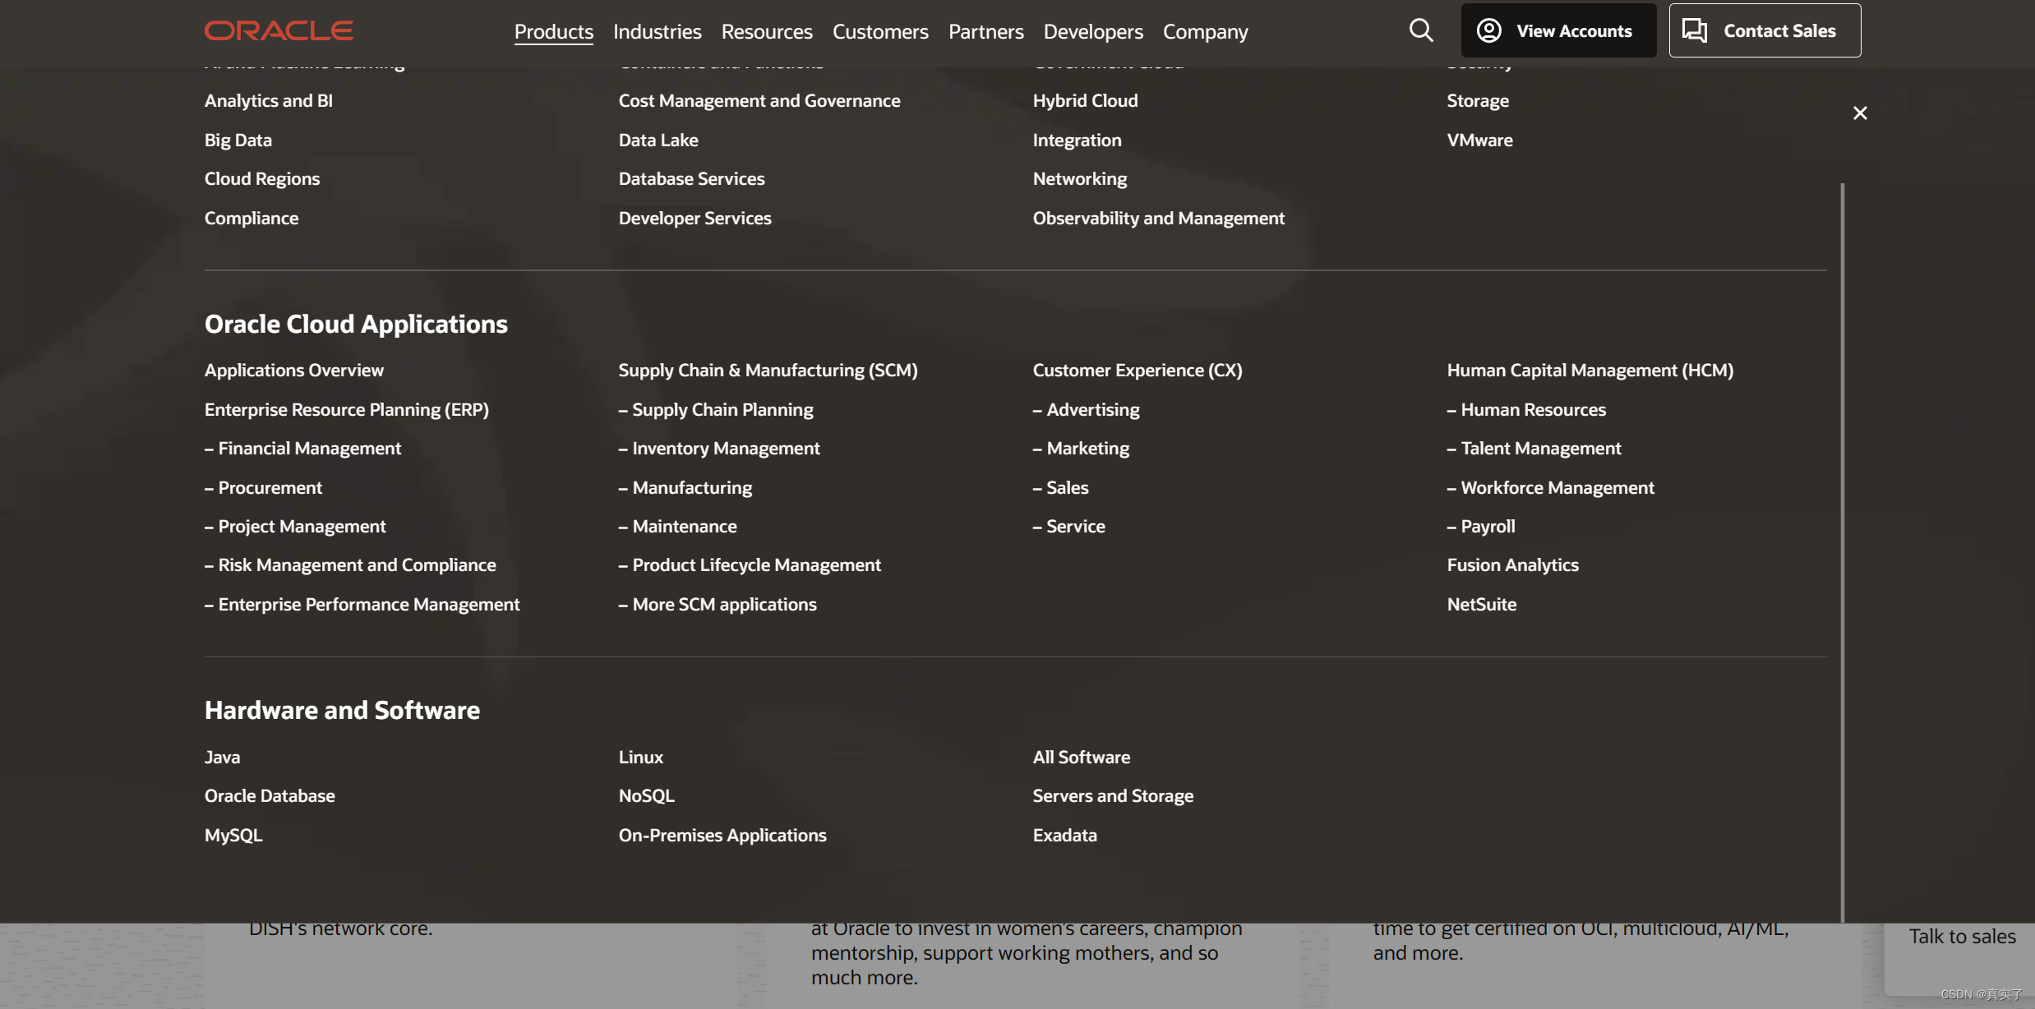
Task: Open the Exadata link
Action: click(1064, 835)
